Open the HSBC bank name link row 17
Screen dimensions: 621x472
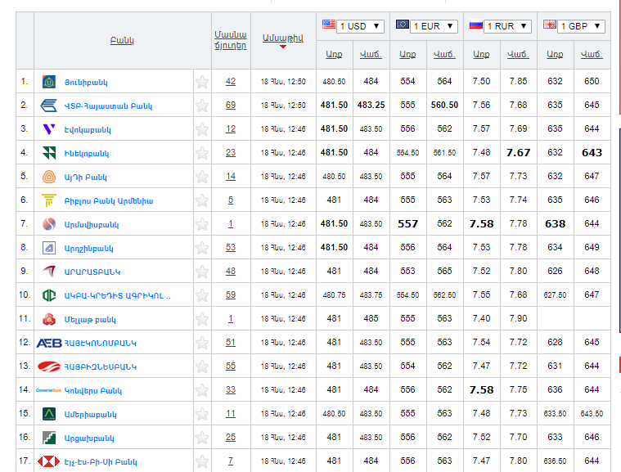[x=101, y=462]
